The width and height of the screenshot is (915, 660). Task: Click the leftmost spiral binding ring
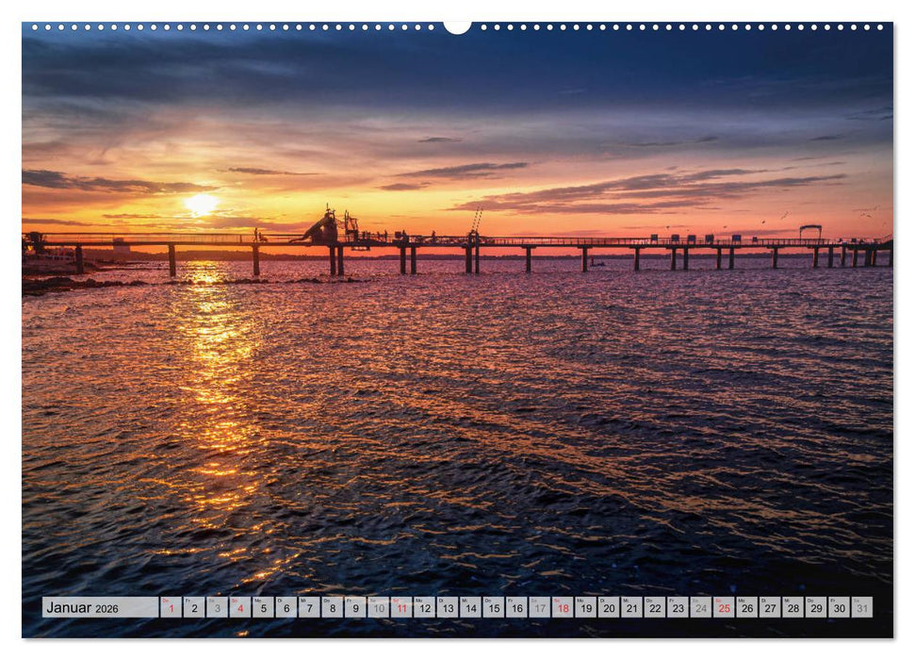tap(35, 28)
